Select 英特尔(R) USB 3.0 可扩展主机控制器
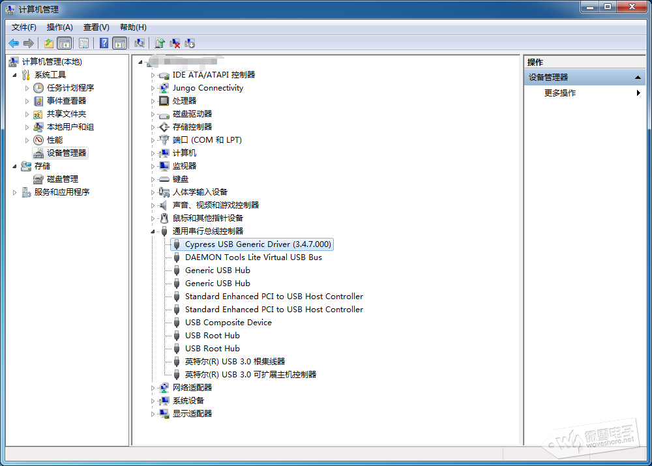Image resolution: width=652 pixels, height=466 pixels. click(251, 375)
